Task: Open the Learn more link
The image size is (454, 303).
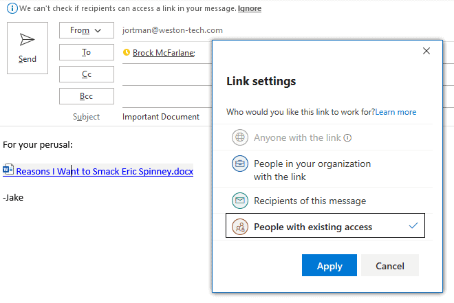Action: [396, 112]
